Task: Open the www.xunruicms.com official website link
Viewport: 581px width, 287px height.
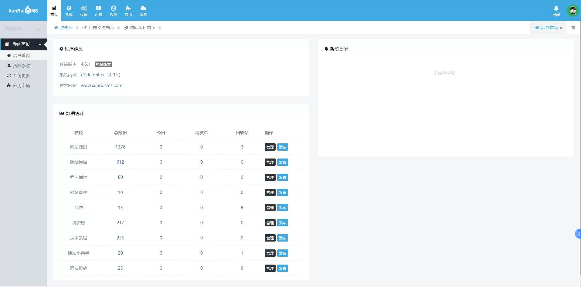Action: pyautogui.click(x=101, y=85)
